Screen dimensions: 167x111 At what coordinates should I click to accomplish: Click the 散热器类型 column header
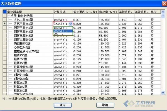(30, 12)
